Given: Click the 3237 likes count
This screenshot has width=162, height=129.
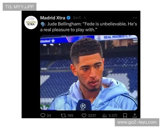Looking at the screenshot, I should click(x=92, y=115).
